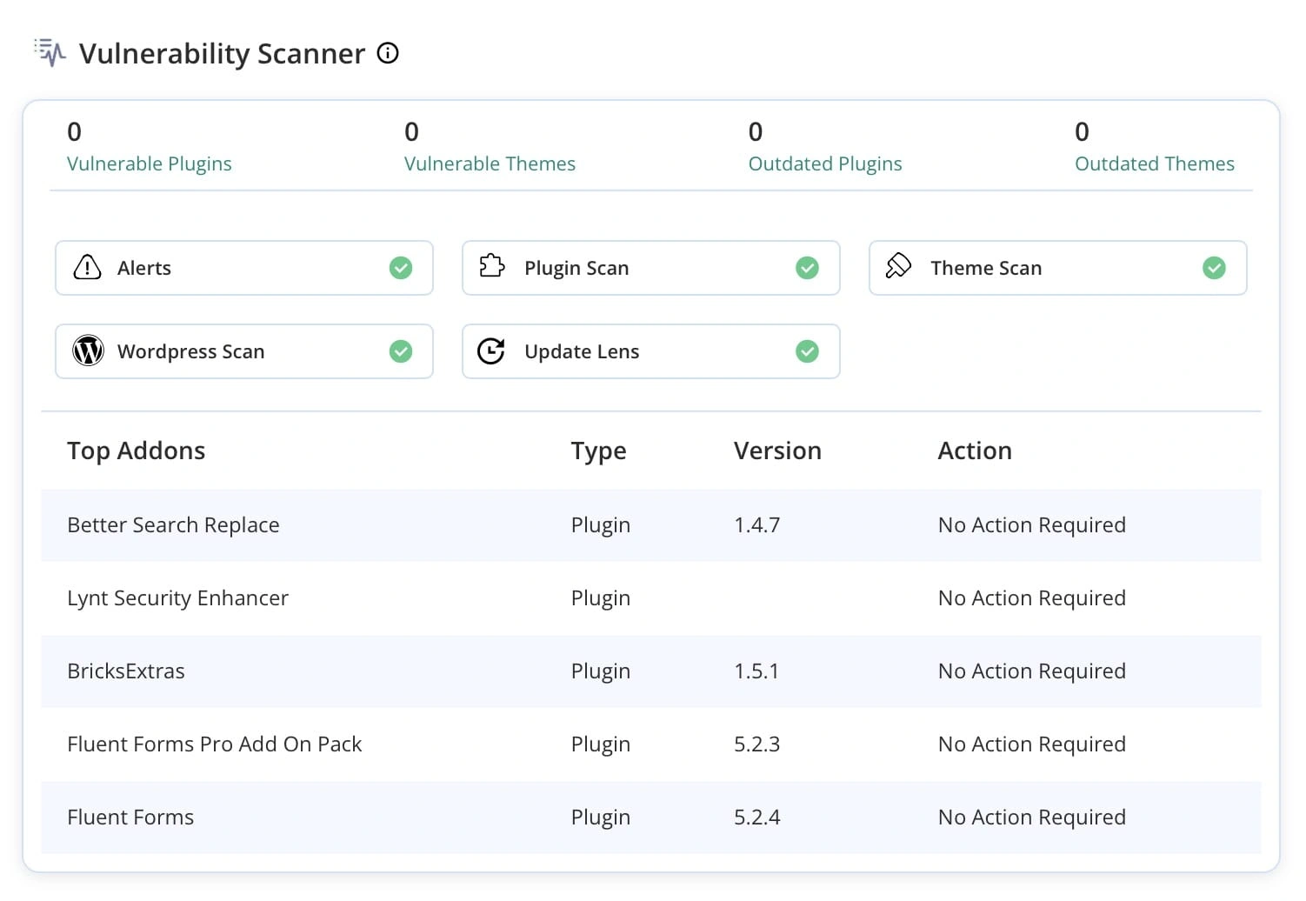Select the Better Search Replace row name

173,525
